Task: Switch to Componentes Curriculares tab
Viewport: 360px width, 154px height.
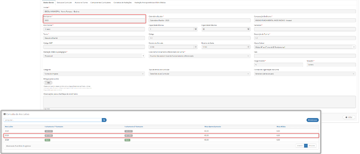Action: pos(101,2)
